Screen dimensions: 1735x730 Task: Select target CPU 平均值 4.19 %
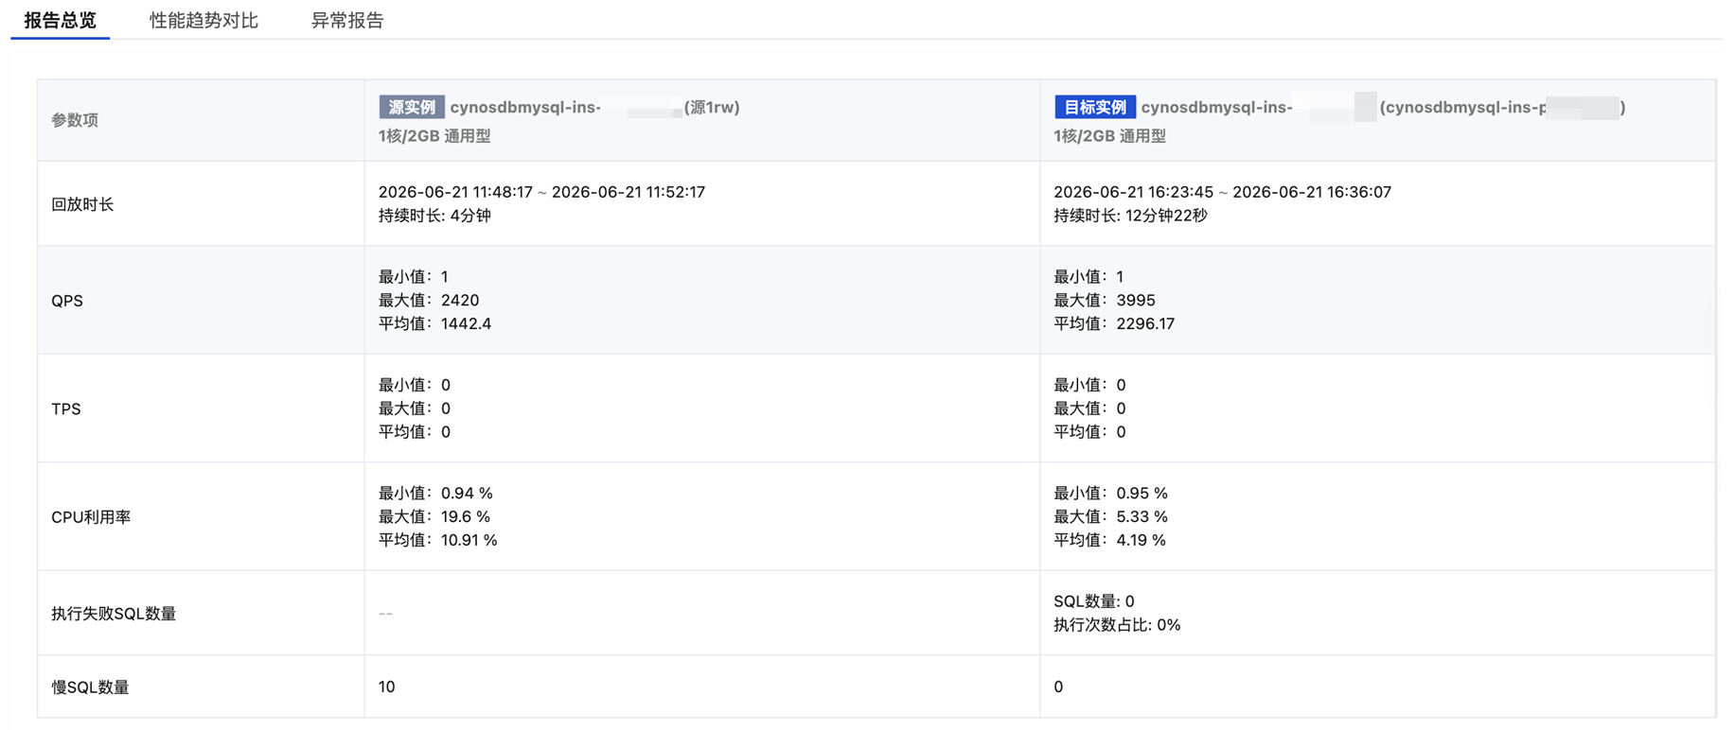(x=1109, y=540)
